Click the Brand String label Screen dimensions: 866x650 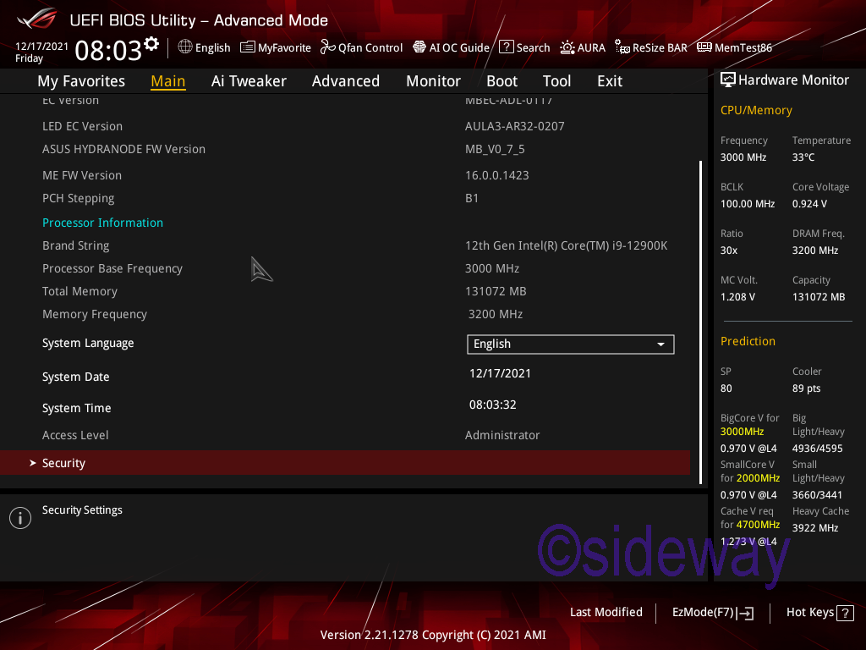point(75,245)
